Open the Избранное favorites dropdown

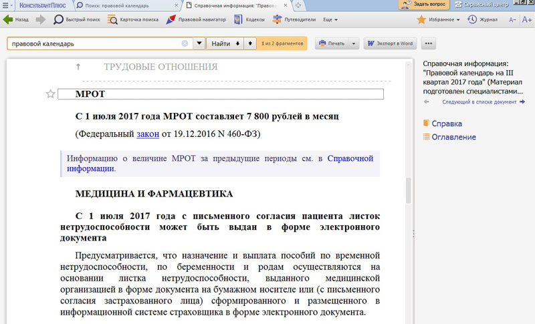coord(439,19)
